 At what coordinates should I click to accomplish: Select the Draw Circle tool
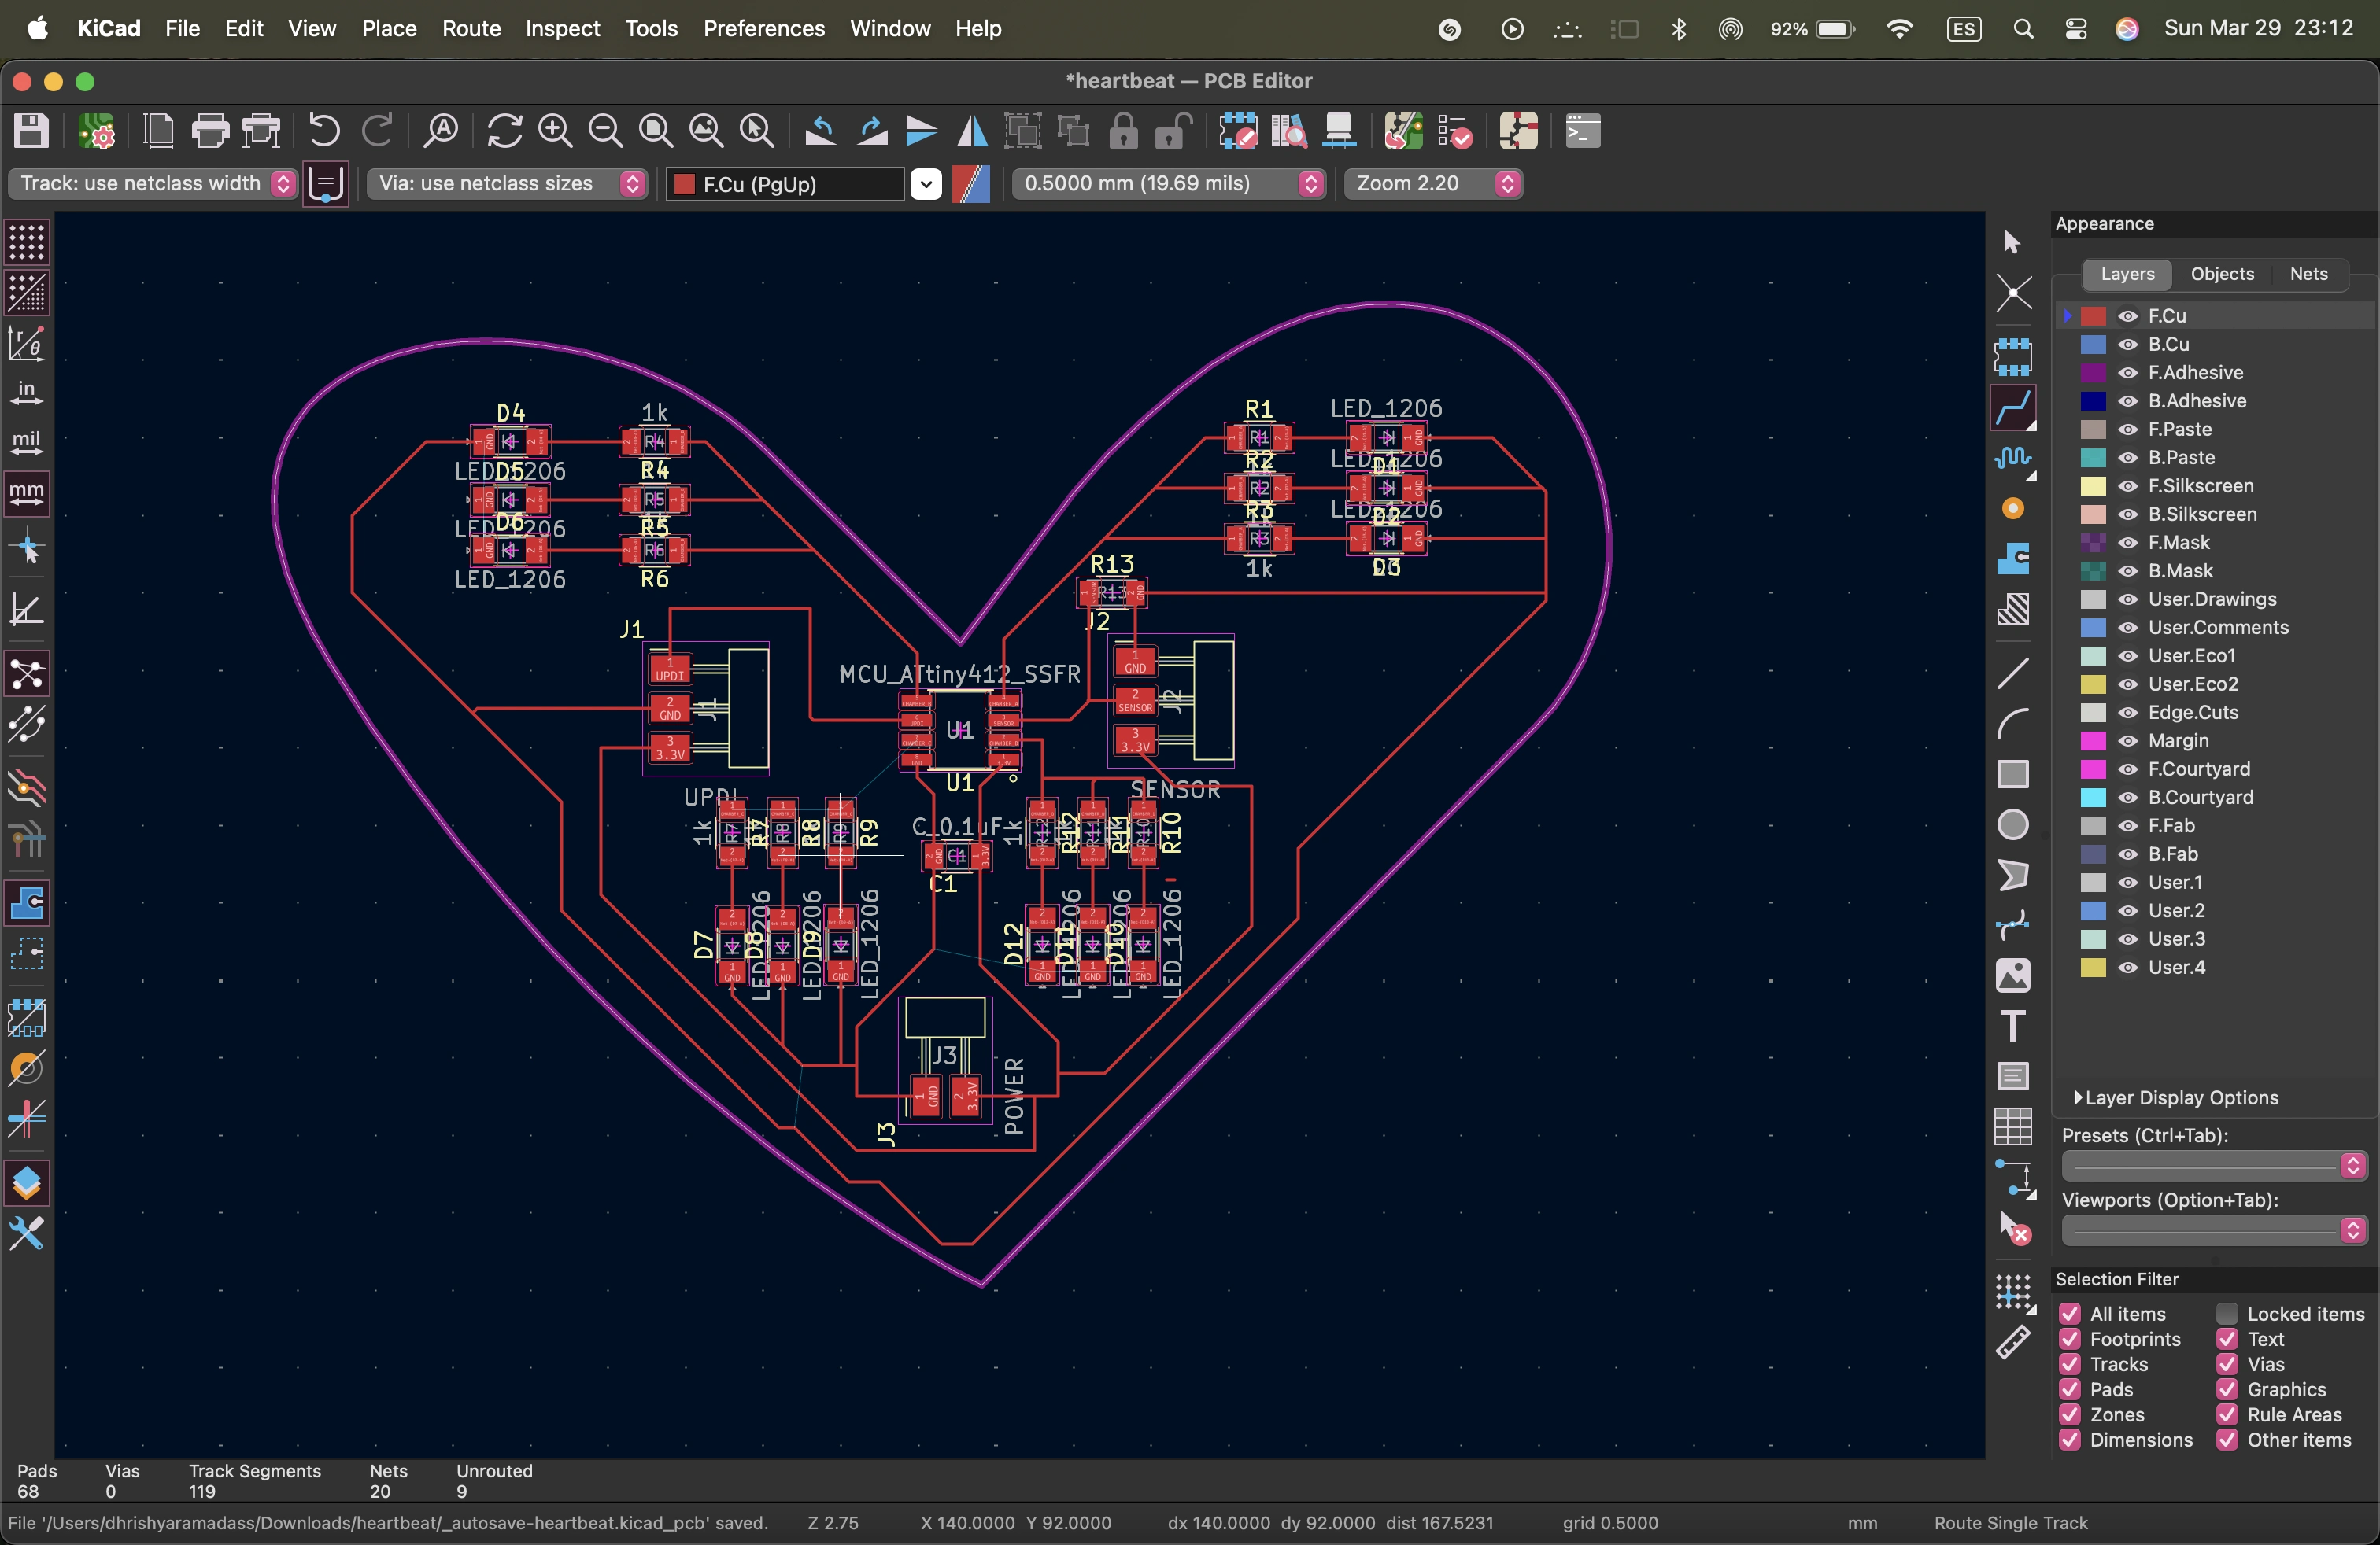(2012, 824)
